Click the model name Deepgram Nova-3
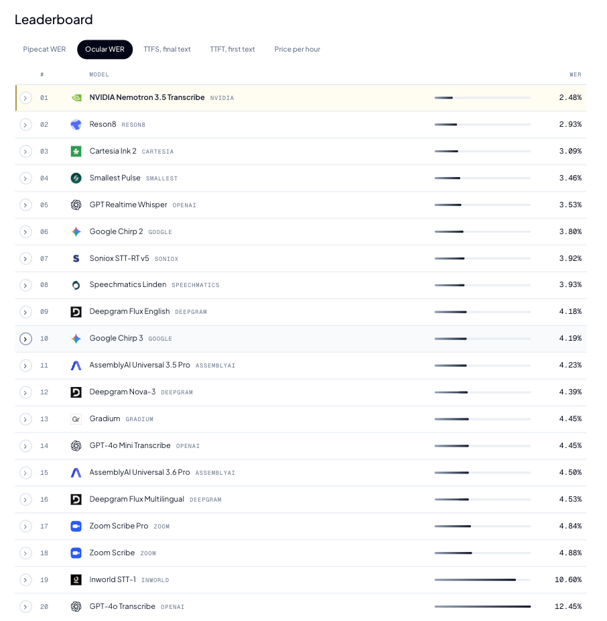Image resolution: width=607 pixels, height=621 pixels. [x=122, y=392]
